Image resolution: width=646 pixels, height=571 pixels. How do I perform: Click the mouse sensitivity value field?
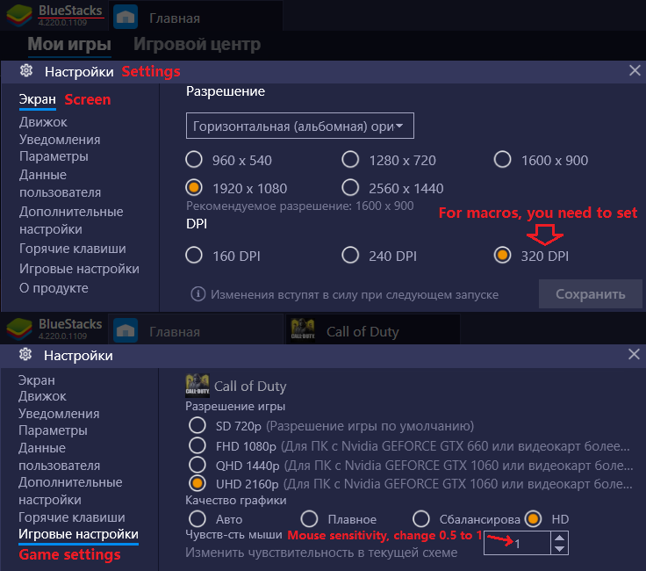[518, 543]
